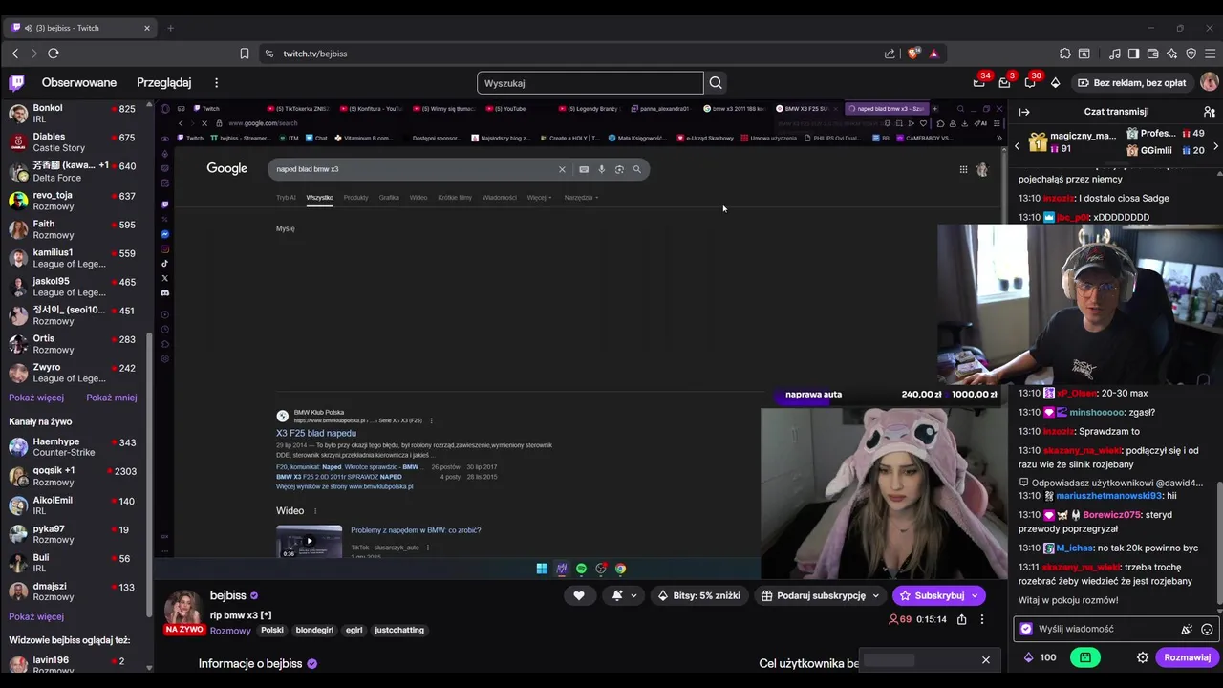Open the Przeglądaj tab
The image size is (1223, 688).
163,83
